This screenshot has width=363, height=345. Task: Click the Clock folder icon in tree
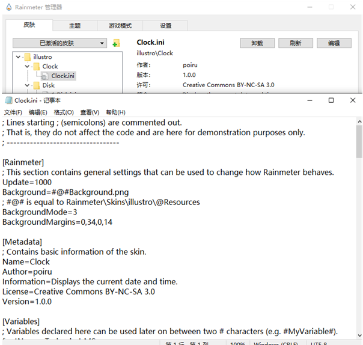coord(37,67)
